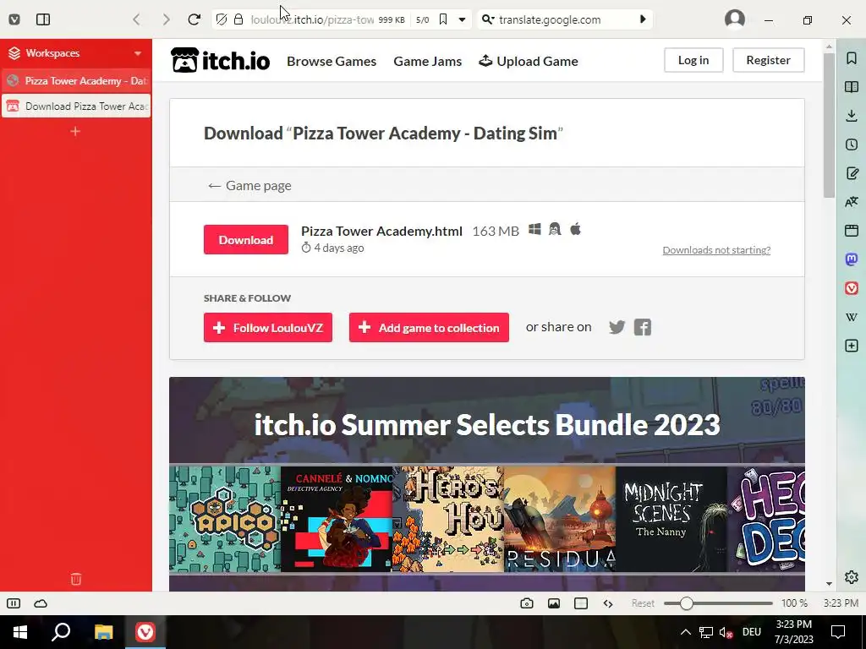Open the Translate panel icon

point(851,202)
